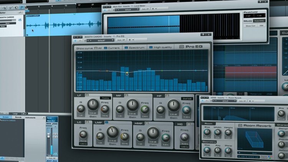Toggle Level Meter power bypass icon
Screen dimensions: 288x162
click(x=105, y=10)
